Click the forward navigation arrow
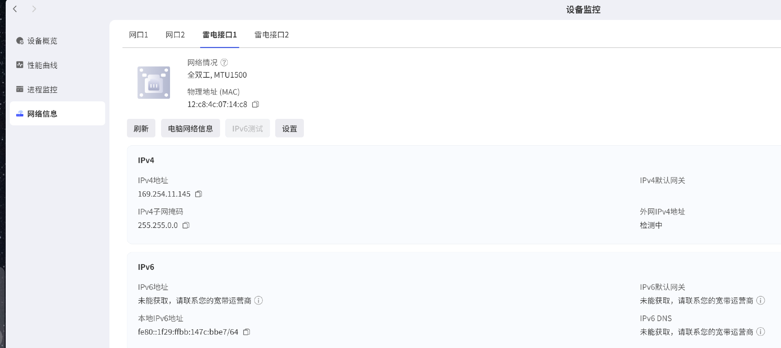 34,9
